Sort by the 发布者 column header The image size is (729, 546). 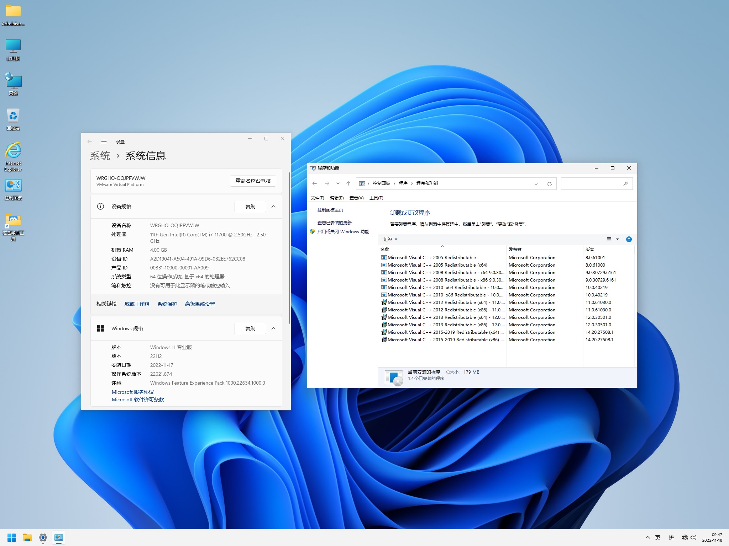point(545,249)
